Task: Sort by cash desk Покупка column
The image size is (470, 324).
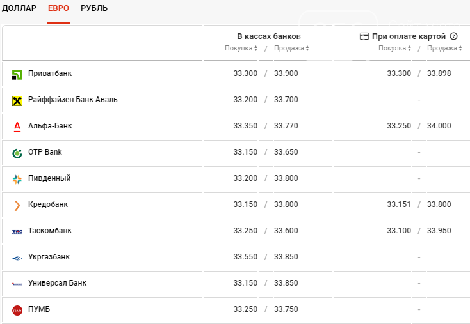Action: [241, 48]
